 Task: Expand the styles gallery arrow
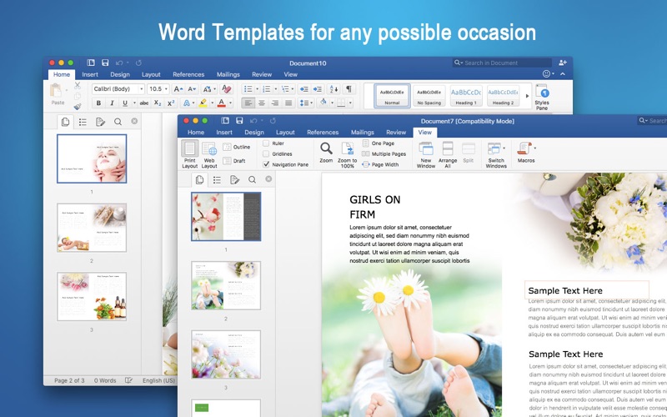pyautogui.click(x=527, y=96)
